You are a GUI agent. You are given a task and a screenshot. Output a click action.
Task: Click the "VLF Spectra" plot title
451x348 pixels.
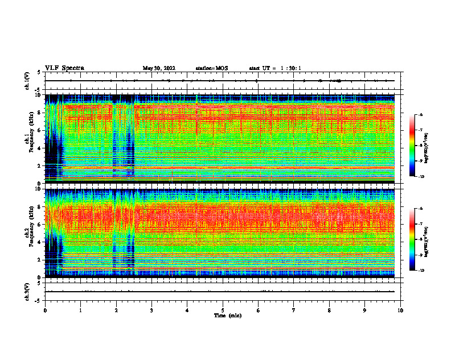pos(64,68)
